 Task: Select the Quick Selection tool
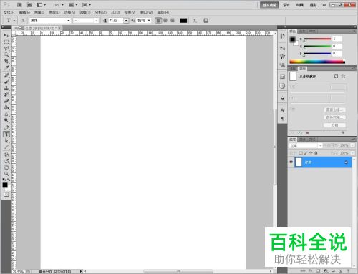tap(6, 55)
